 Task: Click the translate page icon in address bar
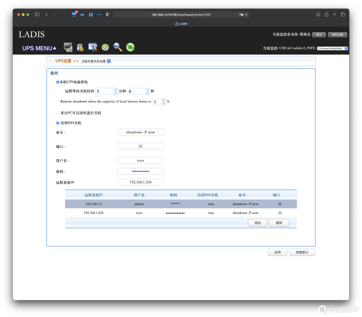coord(241,14)
